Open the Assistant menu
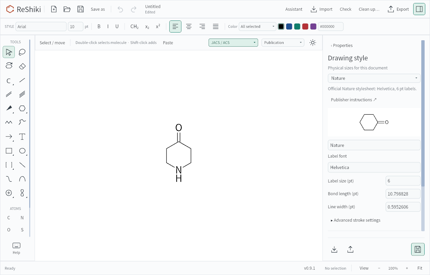This screenshot has width=430, height=275. click(294, 9)
